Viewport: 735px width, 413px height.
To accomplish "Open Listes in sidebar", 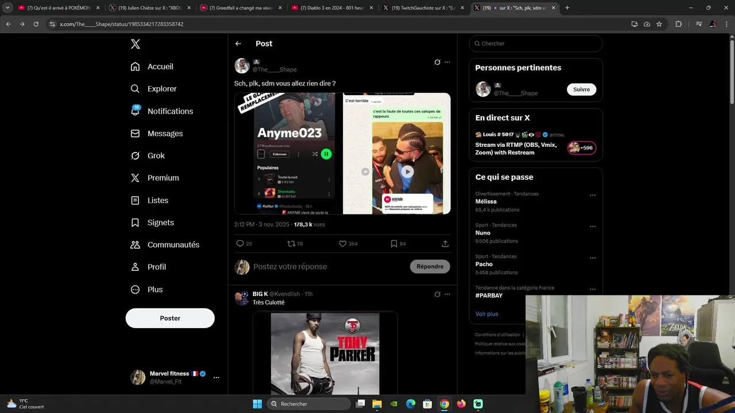I will (149, 200).
